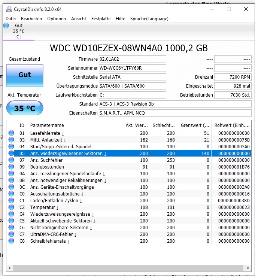Click the CrystalDiskInfo app icon in title bar

(x=9, y=9)
